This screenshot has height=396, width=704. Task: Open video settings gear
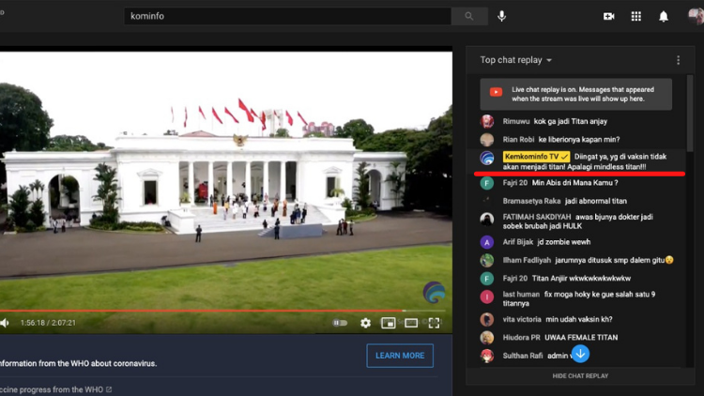pos(365,323)
